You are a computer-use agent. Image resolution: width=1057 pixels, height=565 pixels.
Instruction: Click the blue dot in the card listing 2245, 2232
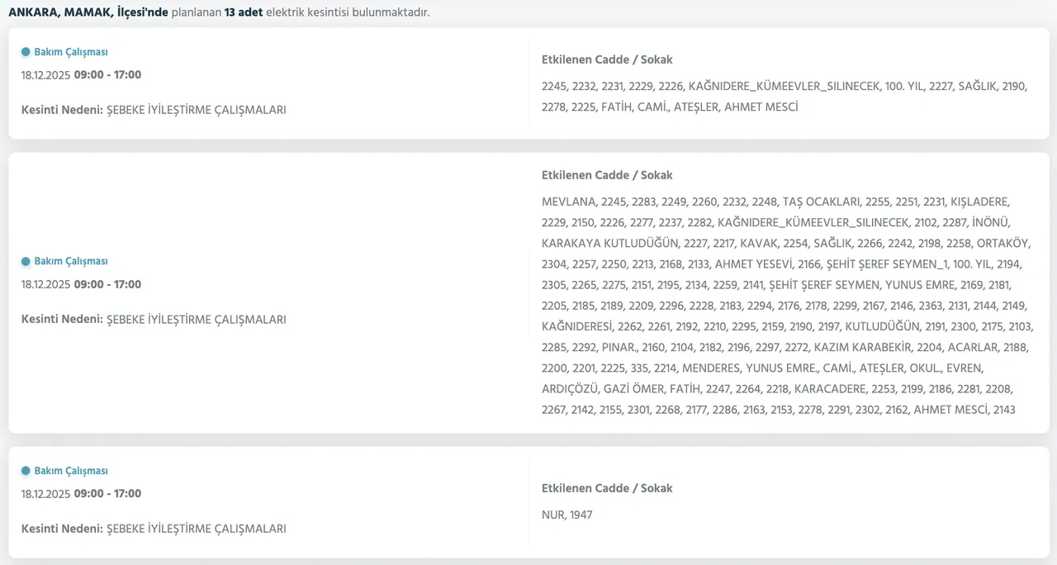tap(26, 52)
